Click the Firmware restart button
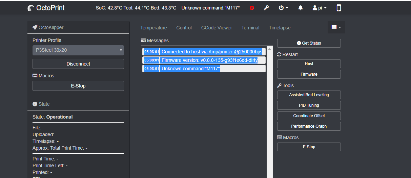411x178 pixels. click(309, 74)
